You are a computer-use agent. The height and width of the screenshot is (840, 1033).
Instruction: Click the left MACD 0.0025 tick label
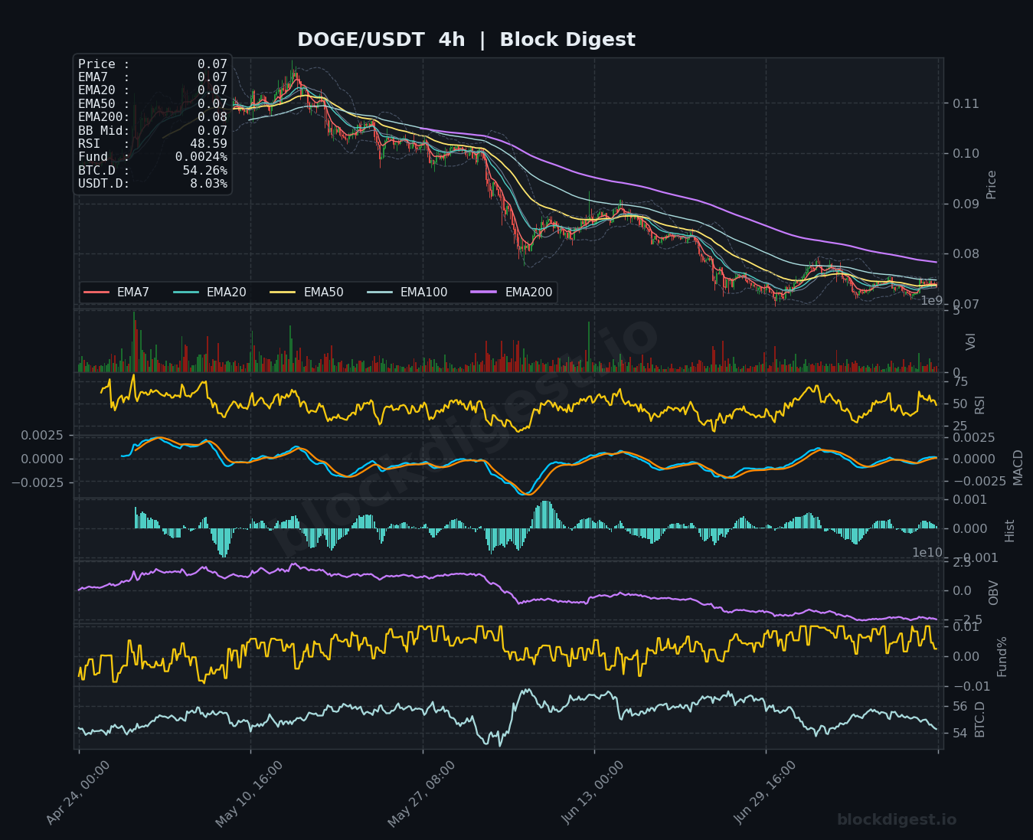(41, 435)
